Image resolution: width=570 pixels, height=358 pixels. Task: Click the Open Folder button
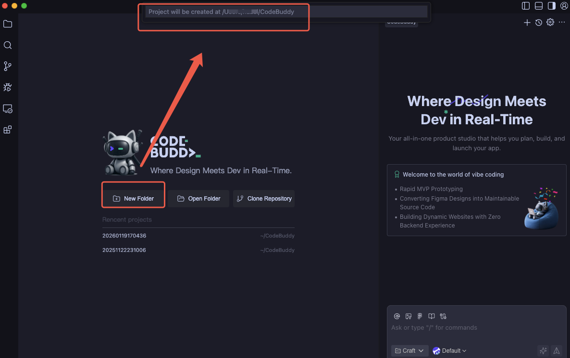click(198, 199)
